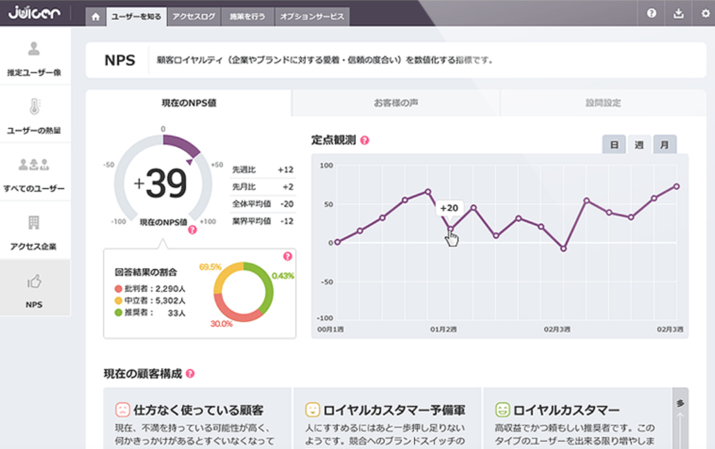Viewport: 715px width, 449px height.
Task: Switch chart to daily view 日
Action: click(x=614, y=145)
